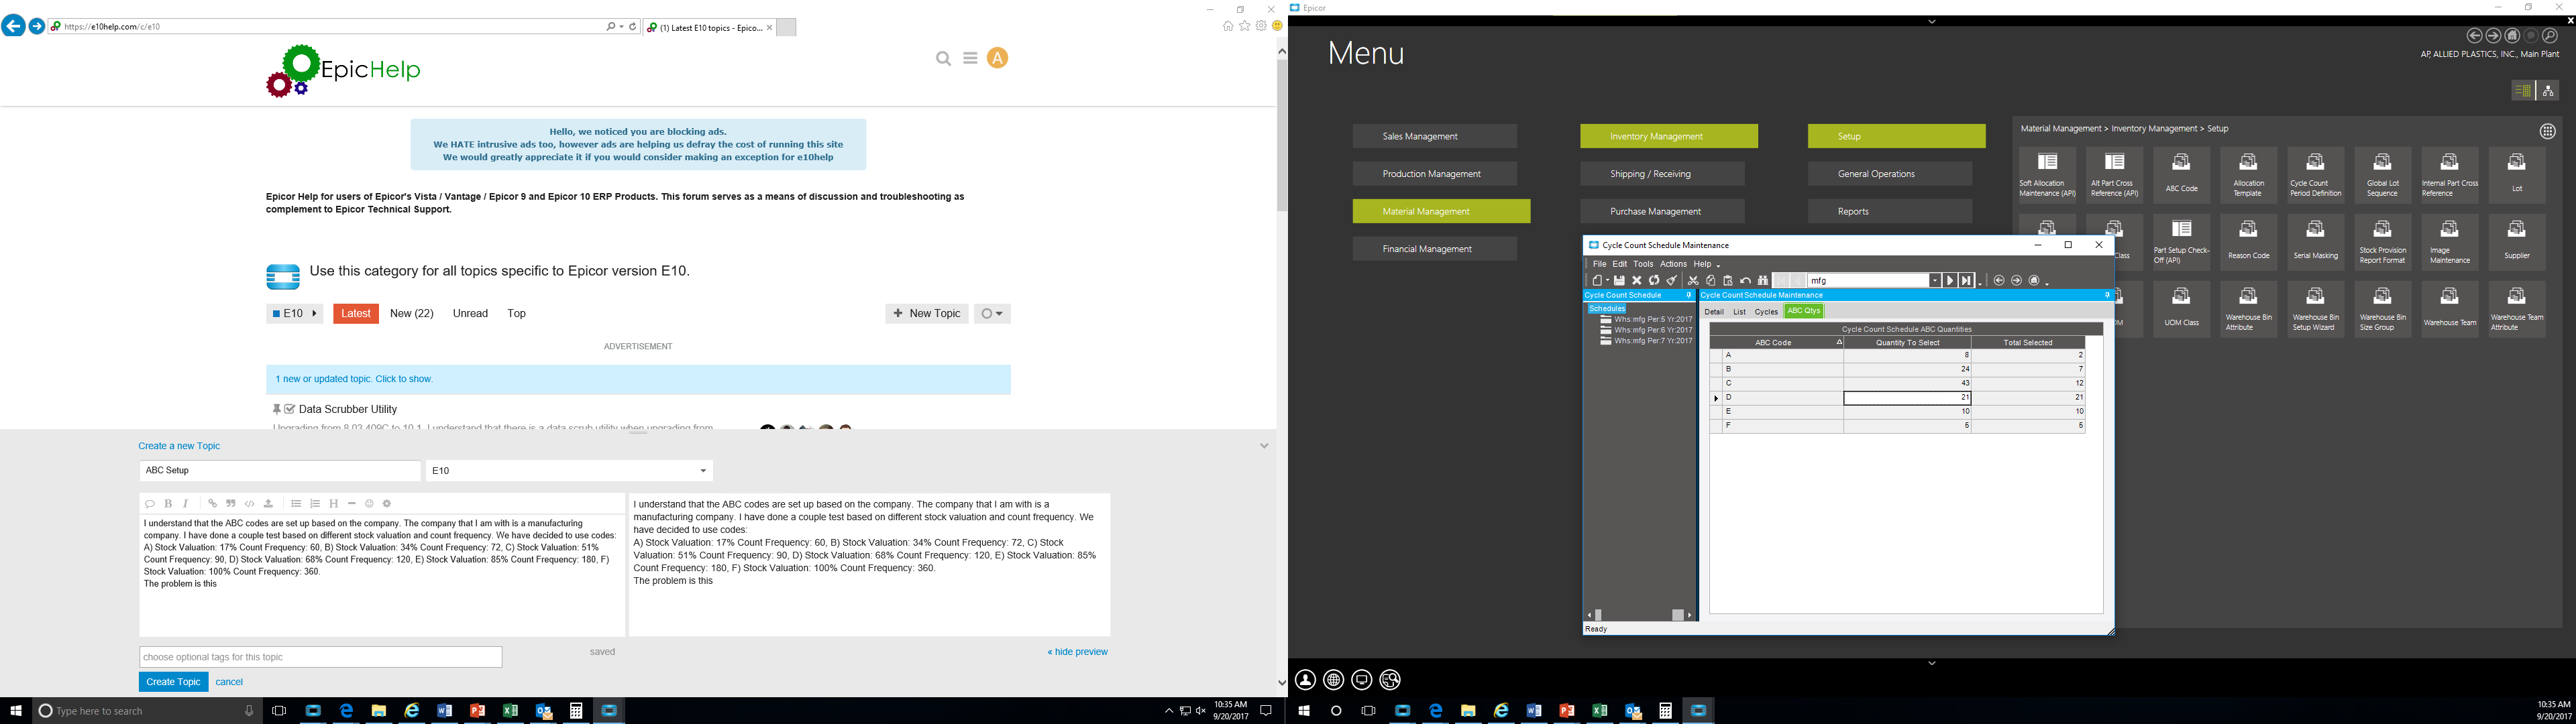Open Serial Masking tile
Screen dimensions: 2576x724
pyautogui.click(x=2315, y=242)
